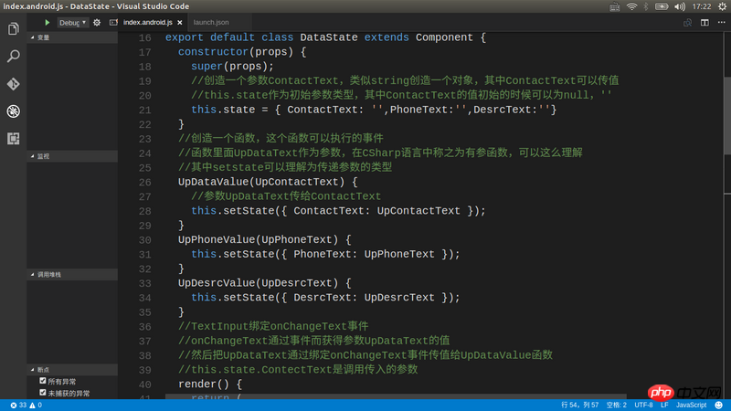Click the word DataState on line 16
The image size is (731, 411).
pyautogui.click(x=329, y=37)
